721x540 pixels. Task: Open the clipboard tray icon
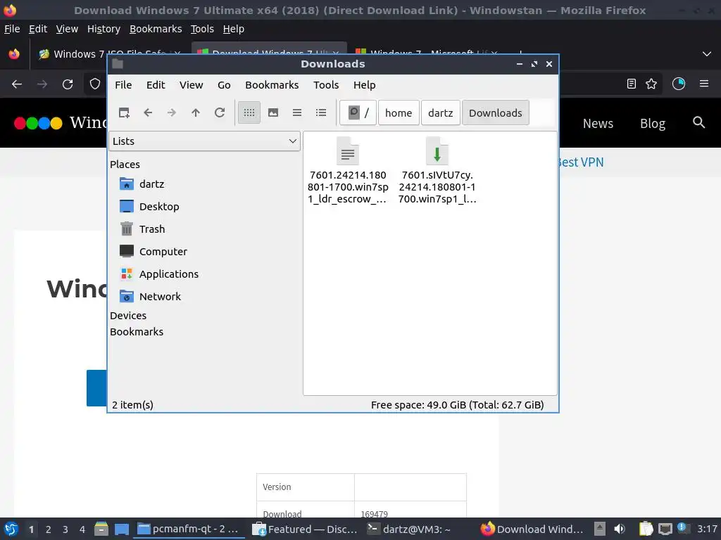tap(646, 529)
